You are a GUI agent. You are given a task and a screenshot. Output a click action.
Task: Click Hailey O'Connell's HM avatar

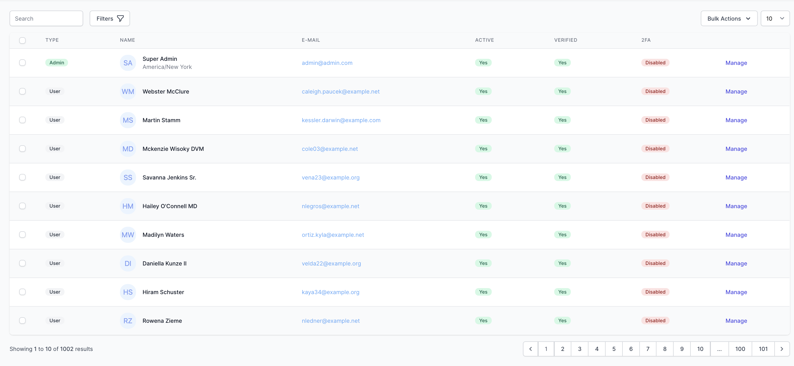[x=128, y=206]
